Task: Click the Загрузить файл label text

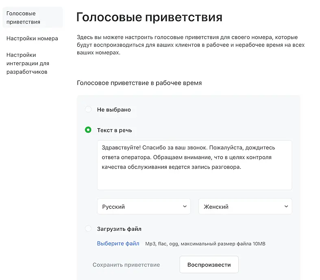Action: (119, 229)
